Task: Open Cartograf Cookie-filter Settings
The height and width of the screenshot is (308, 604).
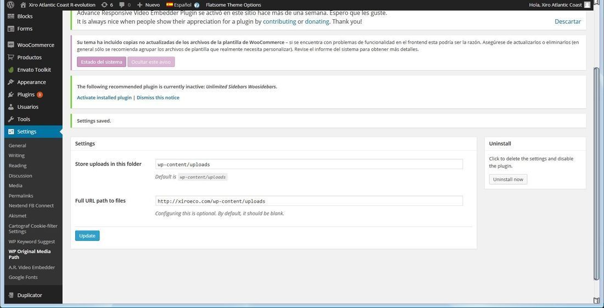Action: [33, 229]
